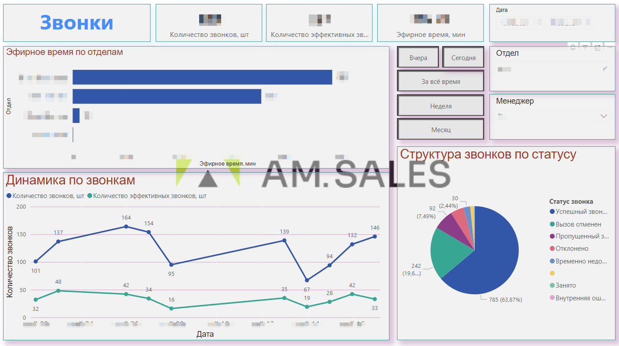Image resolution: width=619 pixels, height=346 pixels.
Task: Click the Менеджер slicer header
Action: tap(515, 101)
